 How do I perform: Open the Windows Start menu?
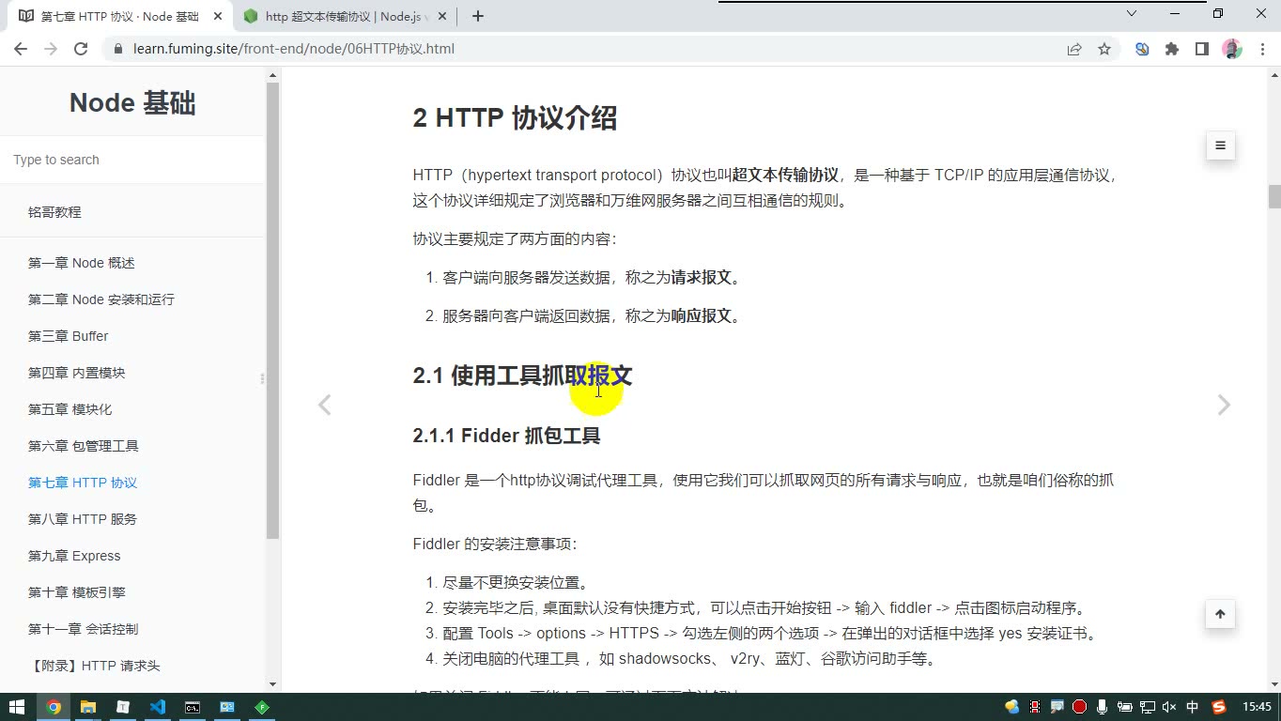pos(17,707)
